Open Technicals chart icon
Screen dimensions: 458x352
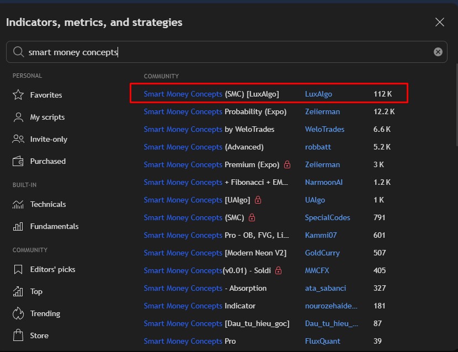point(18,204)
